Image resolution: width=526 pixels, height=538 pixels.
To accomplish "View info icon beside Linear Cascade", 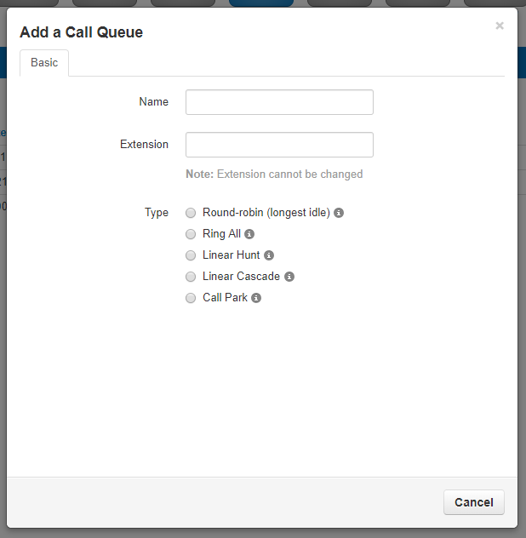I will point(289,277).
